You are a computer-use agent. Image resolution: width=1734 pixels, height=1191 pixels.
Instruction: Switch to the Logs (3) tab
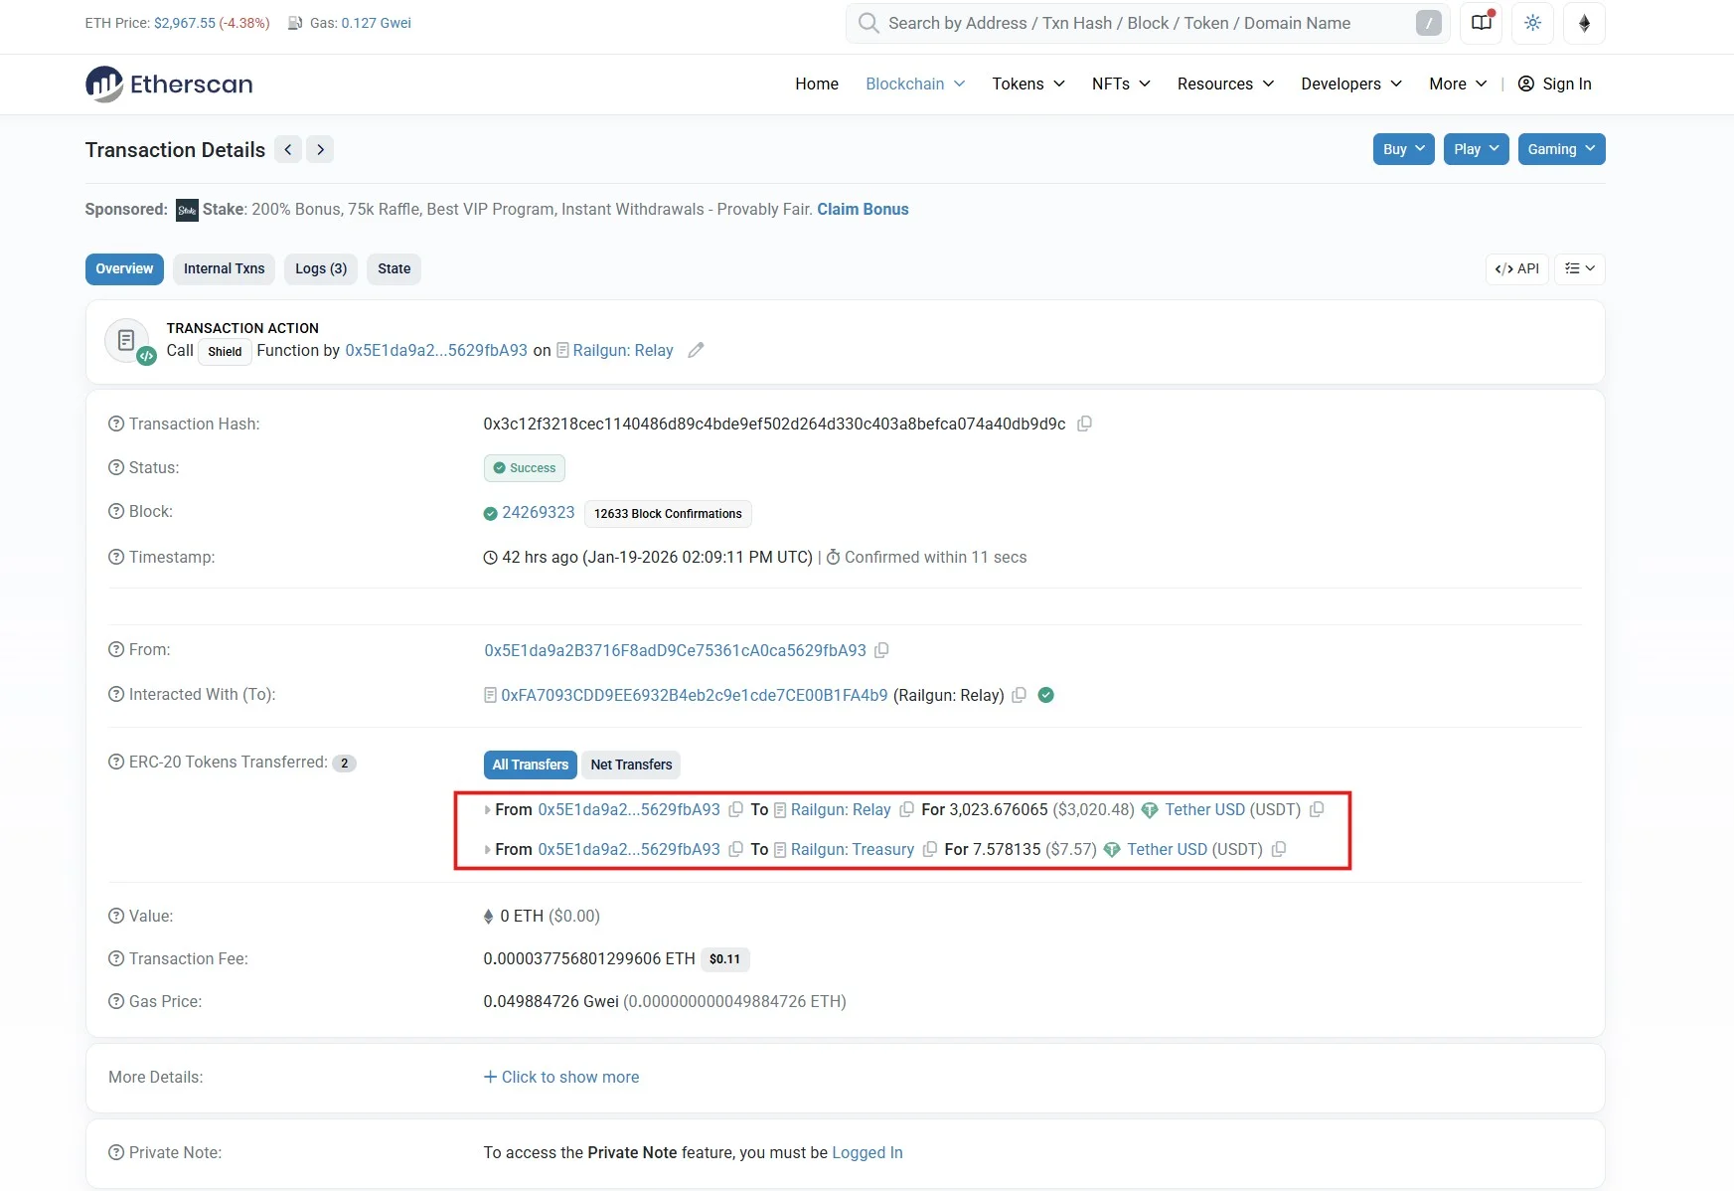pyautogui.click(x=320, y=268)
